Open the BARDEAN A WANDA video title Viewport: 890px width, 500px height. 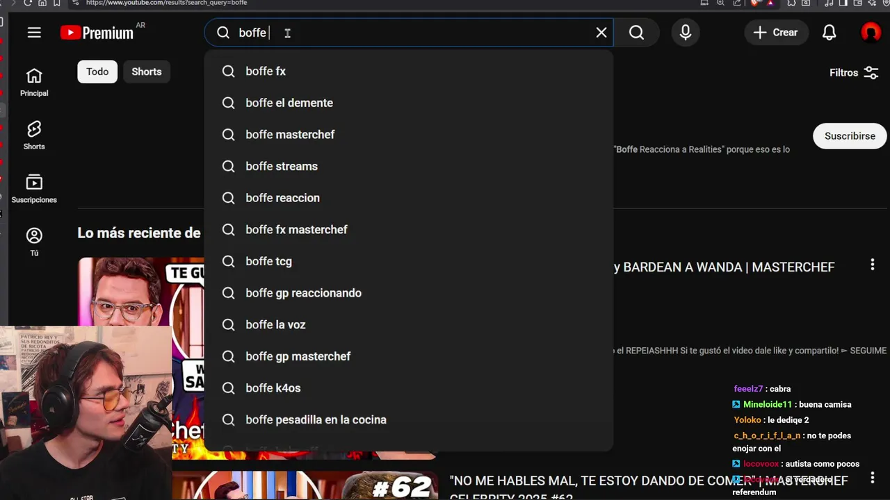click(724, 267)
